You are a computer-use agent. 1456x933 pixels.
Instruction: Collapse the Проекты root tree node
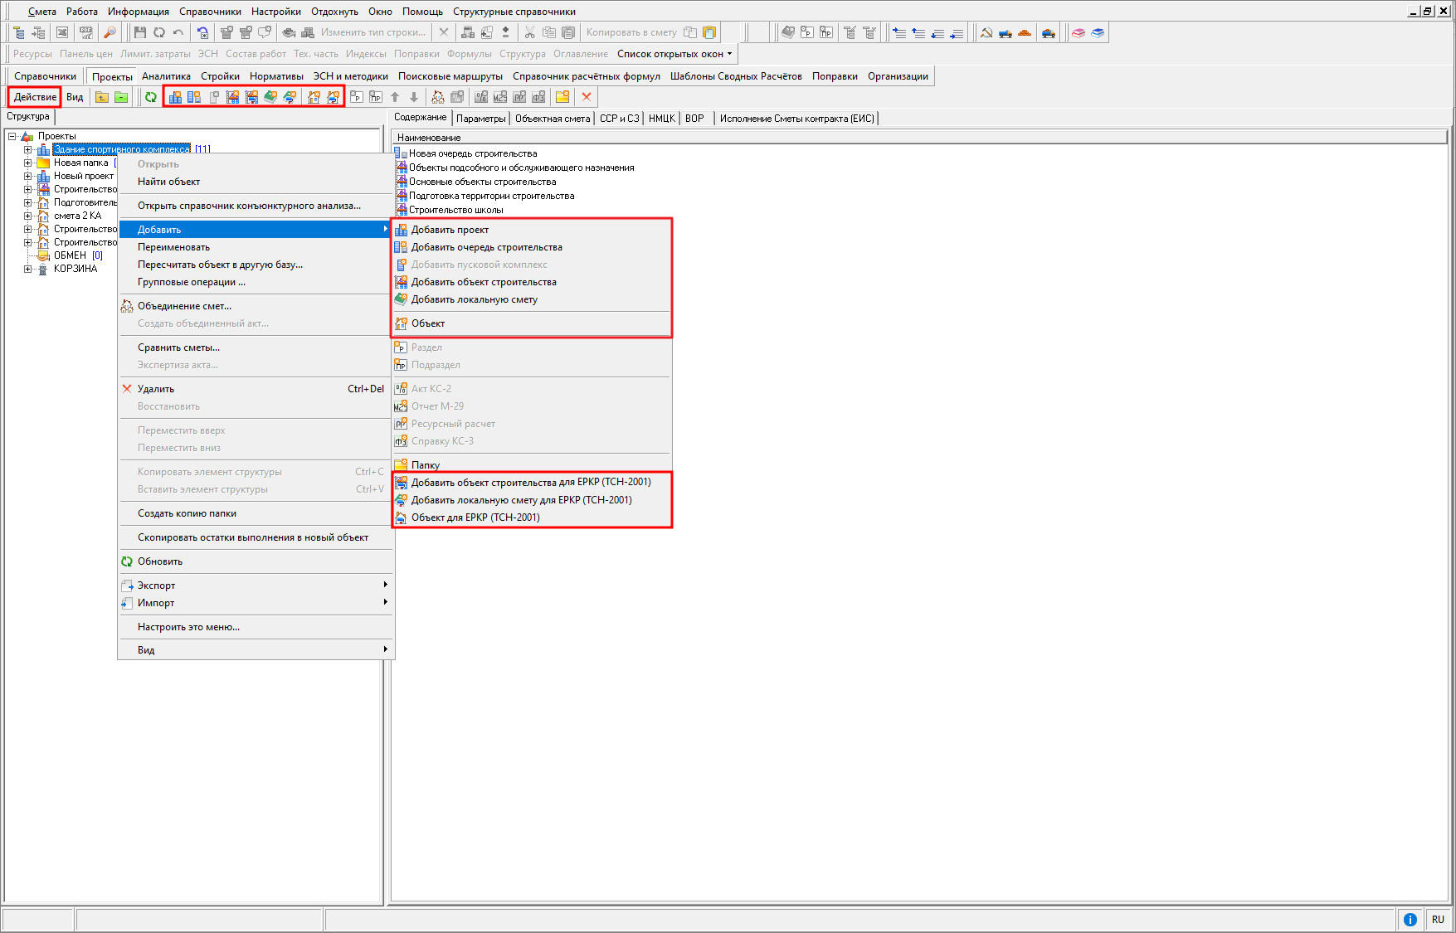coord(12,136)
